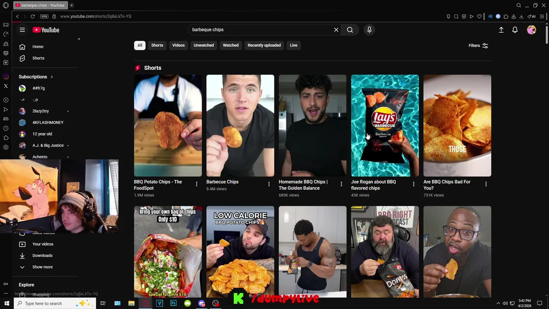The image size is (549, 309).
Task: Open the Windows Start menu
Action: [6, 303]
